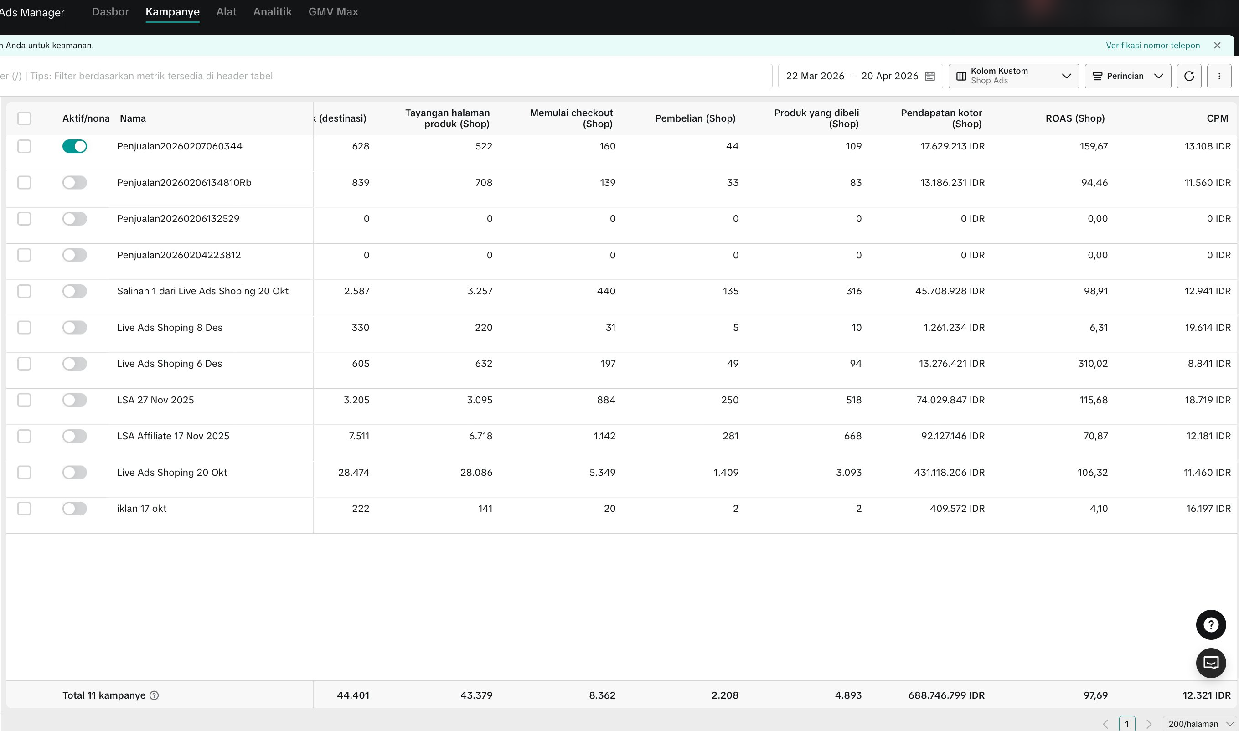Click the filter search input field
This screenshot has height=731, width=1239.
(386, 76)
